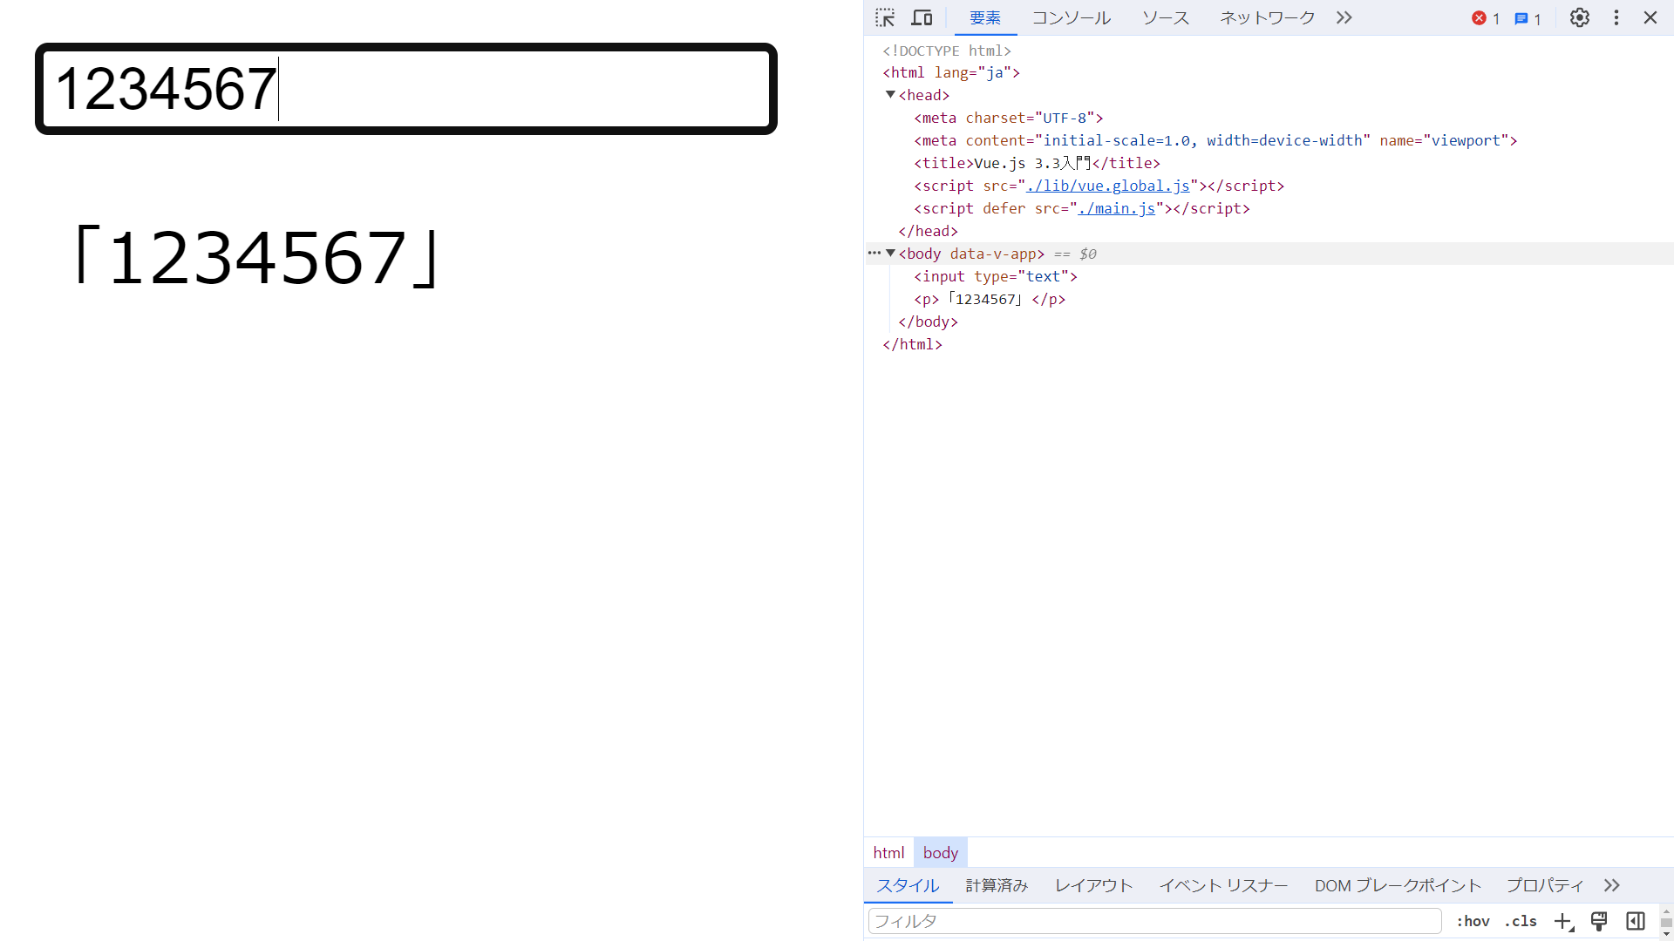Viewport: 1674px width, 941px height.
Task: Click the フィルタ styles filter field
Action: tap(1153, 921)
